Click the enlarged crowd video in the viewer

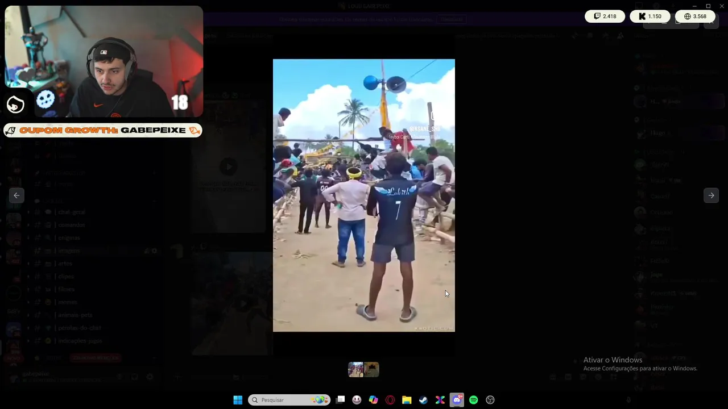364,195
